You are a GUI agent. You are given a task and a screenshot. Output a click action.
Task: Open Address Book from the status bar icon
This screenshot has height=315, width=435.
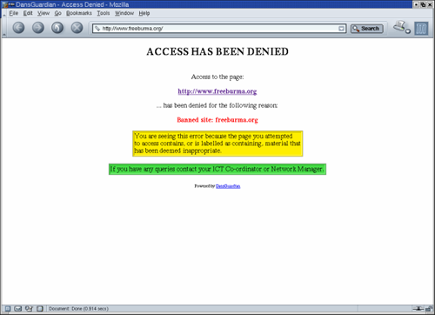click(40, 309)
